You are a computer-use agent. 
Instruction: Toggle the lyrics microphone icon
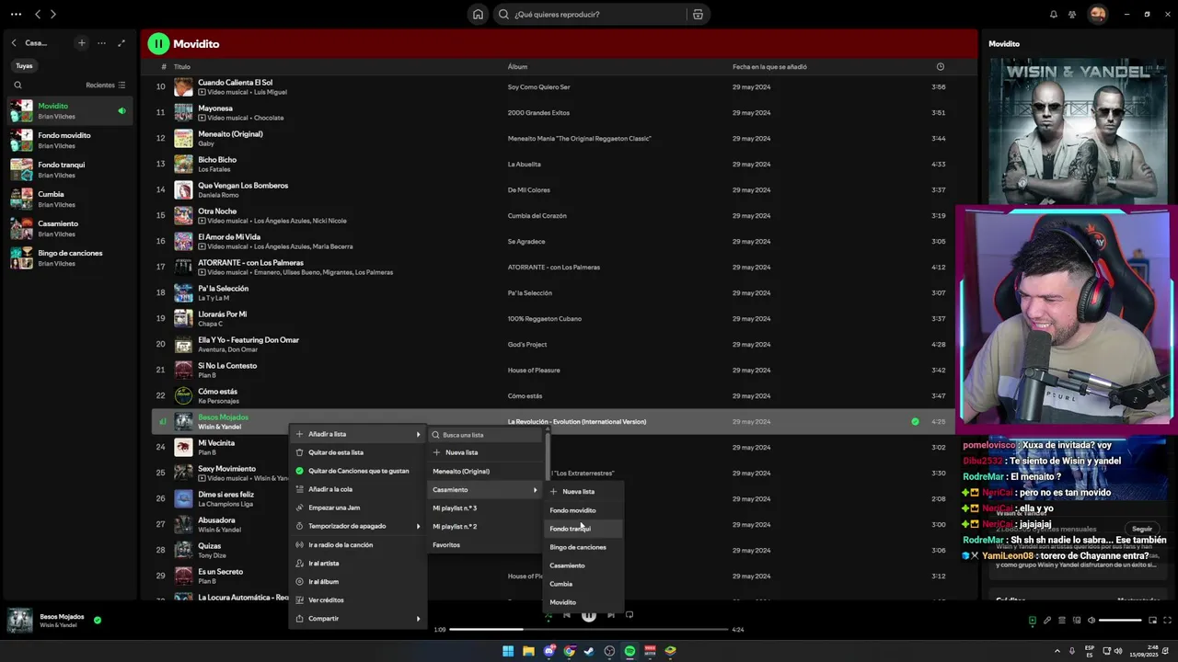click(1046, 621)
